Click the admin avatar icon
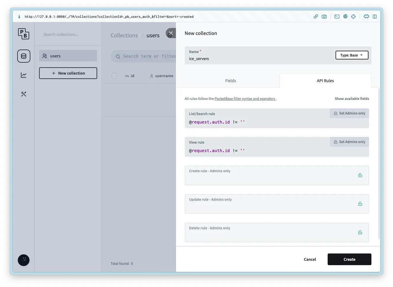This screenshot has height=287, width=393. [24, 260]
